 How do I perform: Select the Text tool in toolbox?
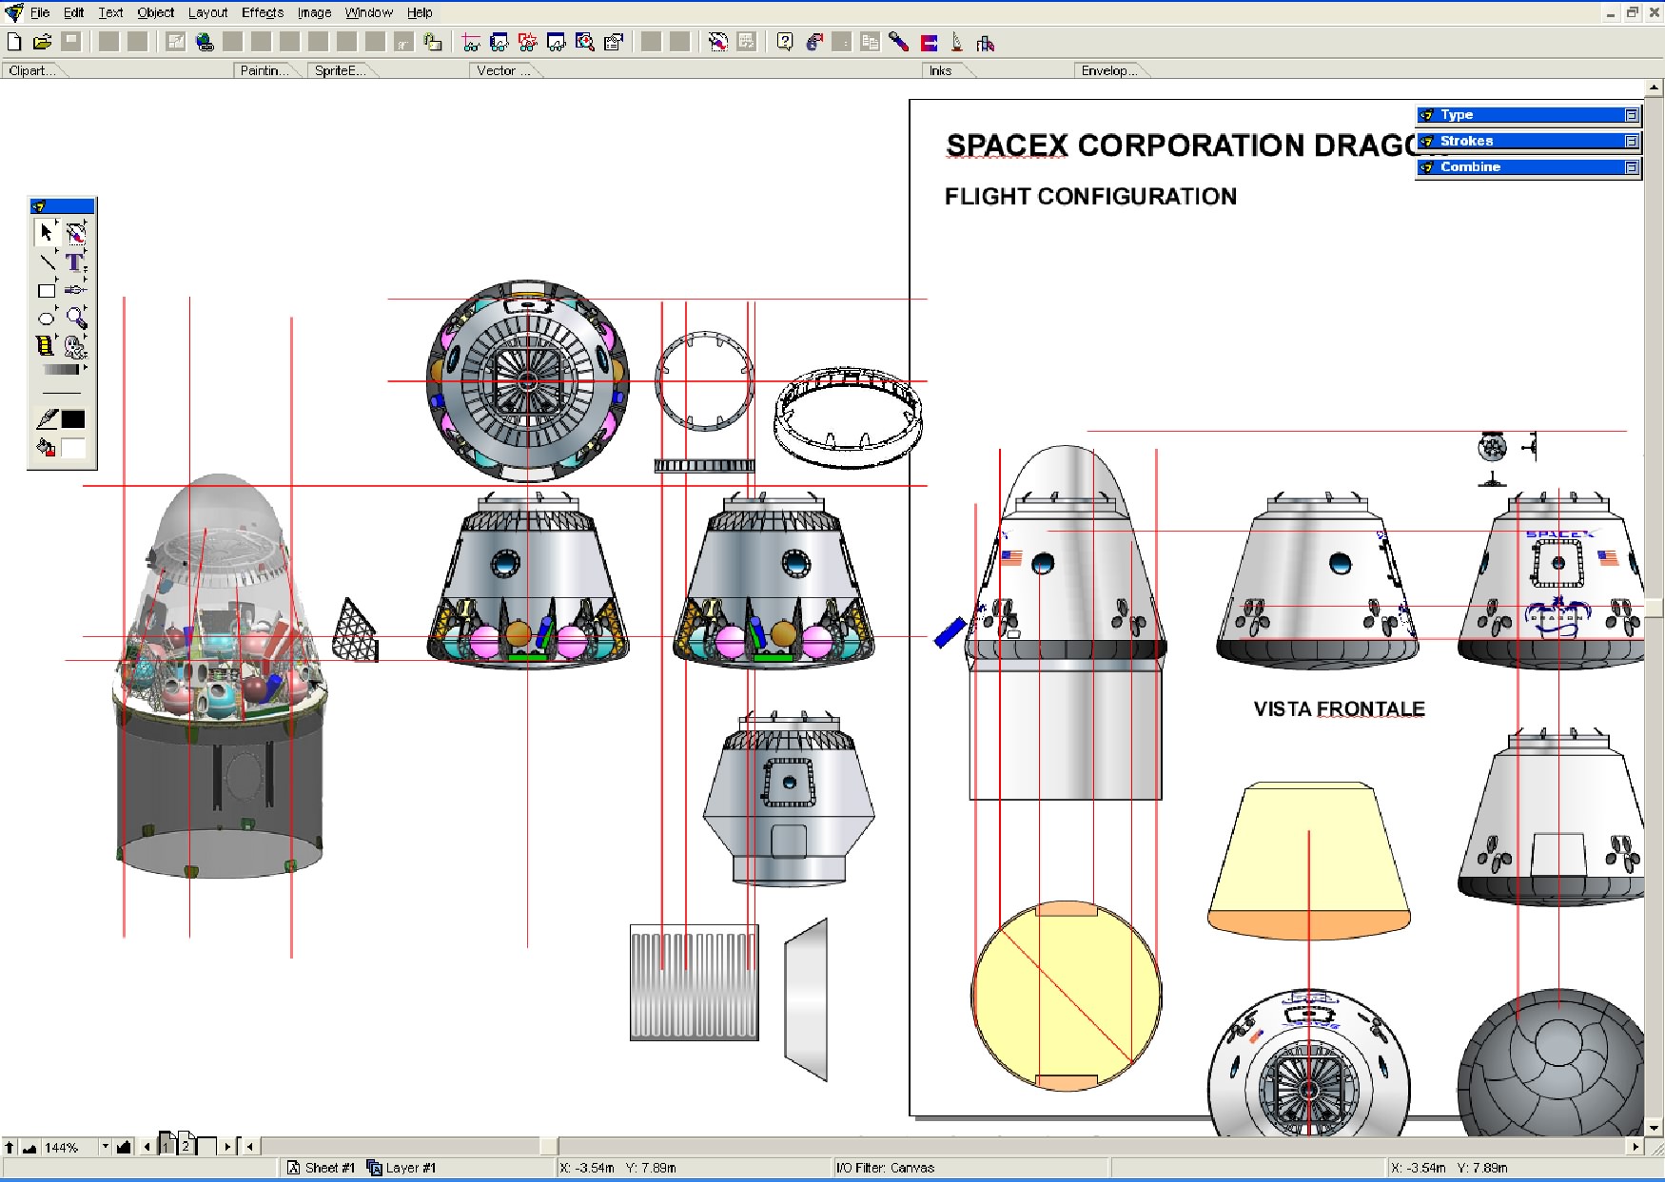pos(74,262)
